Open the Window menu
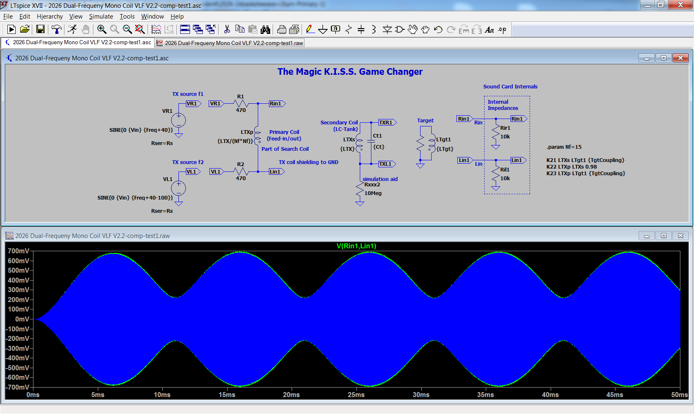 point(152,17)
